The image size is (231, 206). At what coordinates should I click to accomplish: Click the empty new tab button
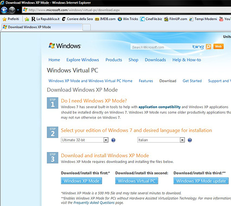[86, 27]
